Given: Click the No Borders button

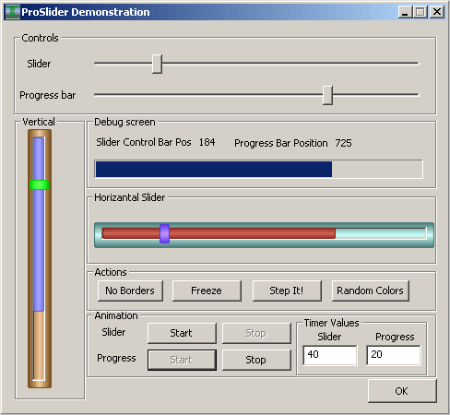Looking at the screenshot, I should (x=130, y=290).
